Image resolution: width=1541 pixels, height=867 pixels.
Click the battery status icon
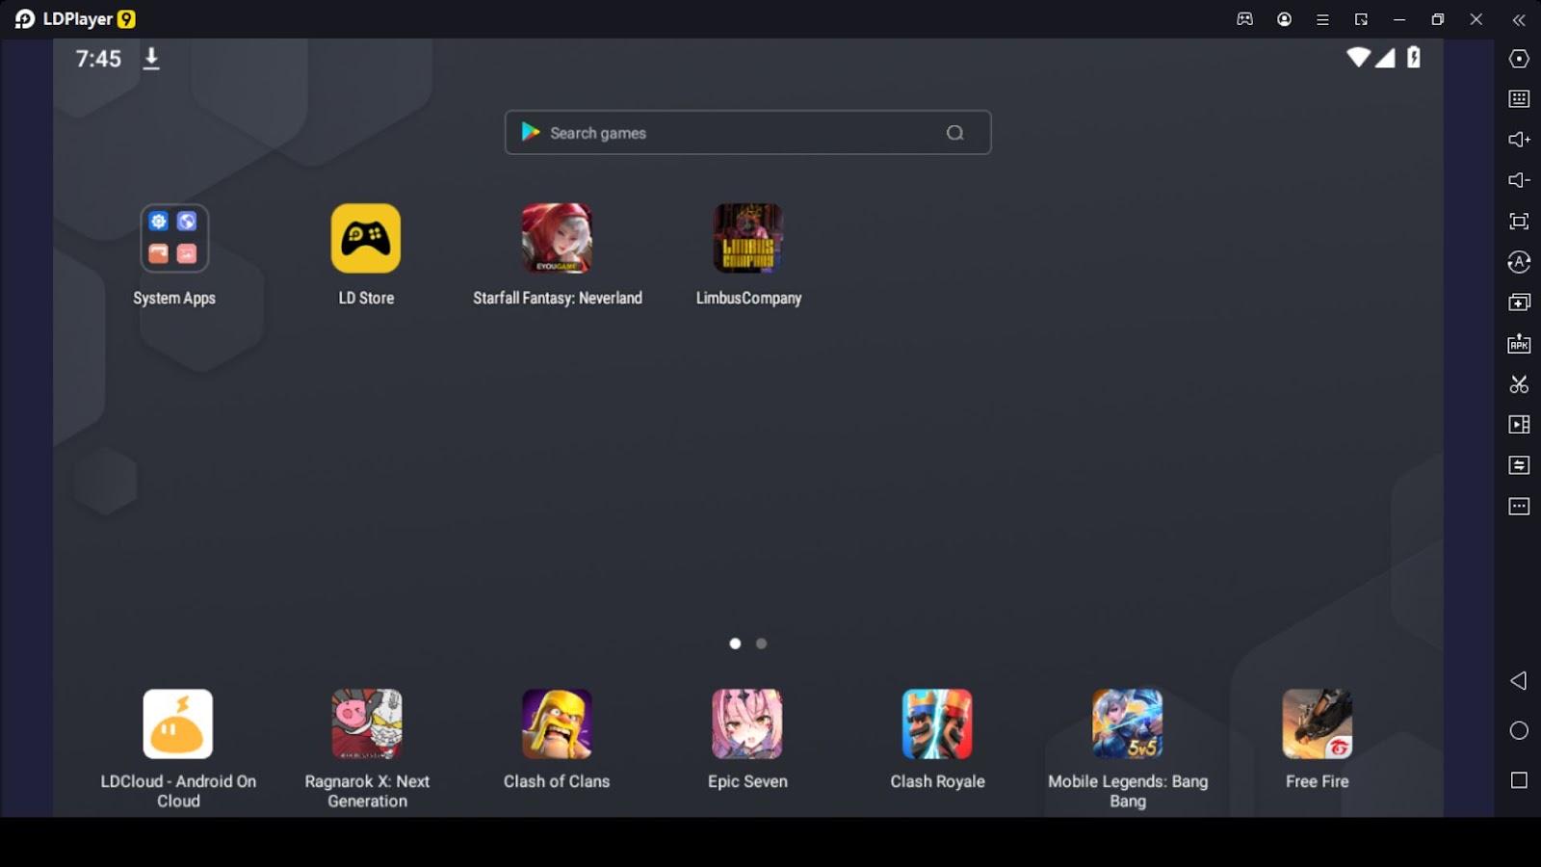[x=1414, y=58]
